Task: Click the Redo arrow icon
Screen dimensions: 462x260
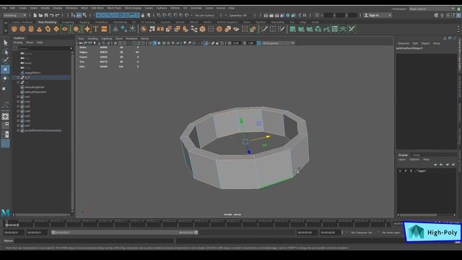Action: (x=58, y=15)
